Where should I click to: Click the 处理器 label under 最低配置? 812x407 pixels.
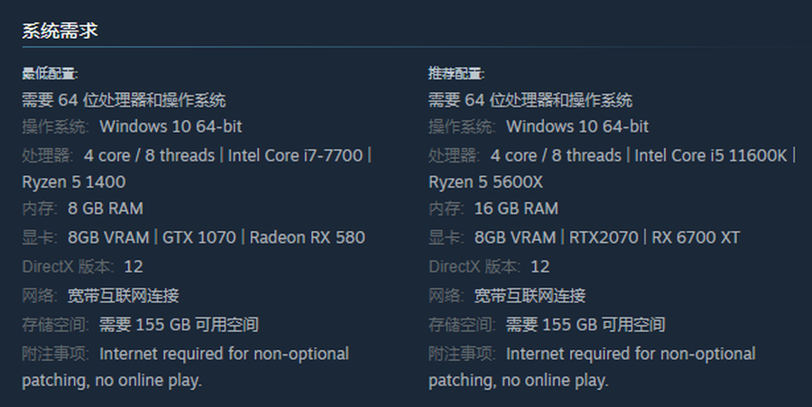tap(47, 155)
